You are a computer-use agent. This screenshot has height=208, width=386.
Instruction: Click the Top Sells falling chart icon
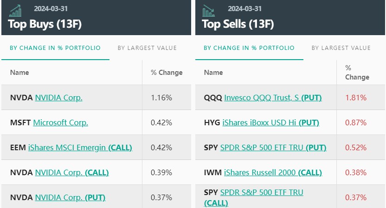[209, 11]
